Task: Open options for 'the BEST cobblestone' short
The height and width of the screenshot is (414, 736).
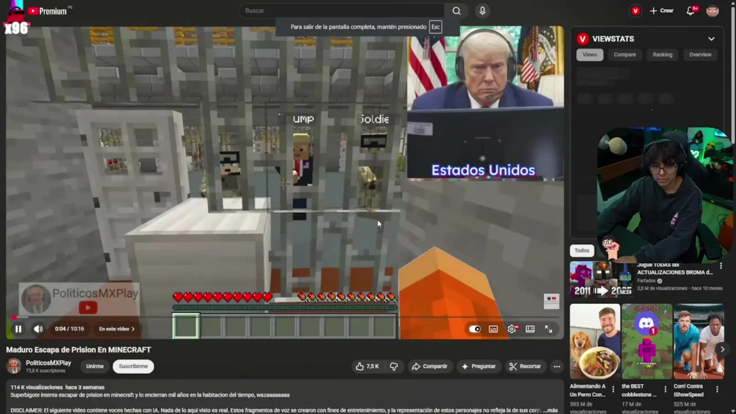Action: [x=665, y=389]
